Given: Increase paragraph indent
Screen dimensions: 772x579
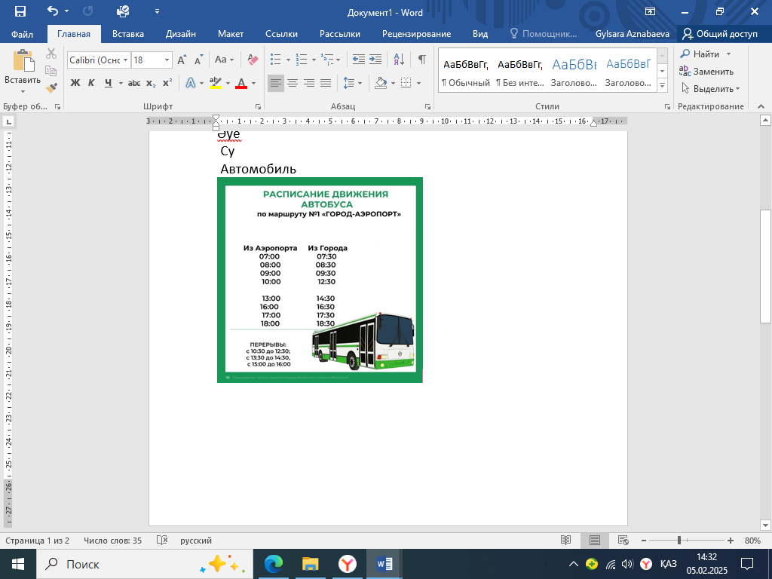Looking at the screenshot, I should coord(375,60).
